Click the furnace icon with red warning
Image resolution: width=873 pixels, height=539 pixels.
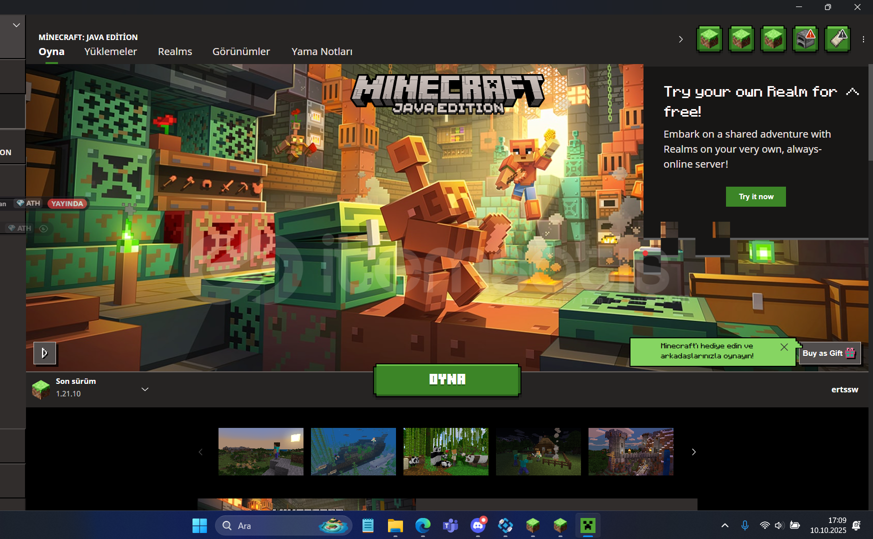[x=805, y=39]
